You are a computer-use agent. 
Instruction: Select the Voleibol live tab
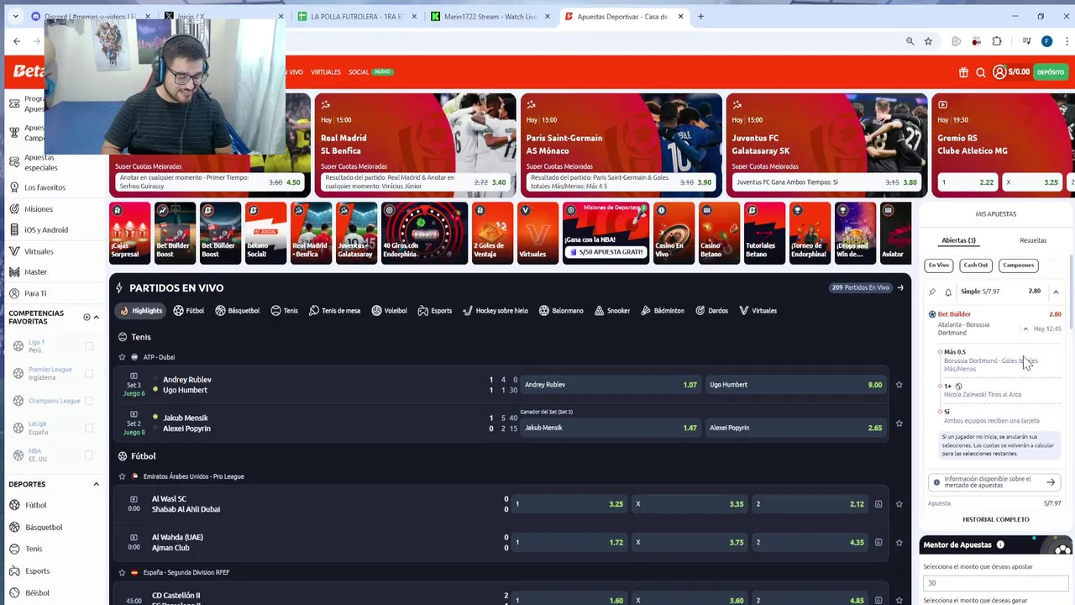coord(389,311)
